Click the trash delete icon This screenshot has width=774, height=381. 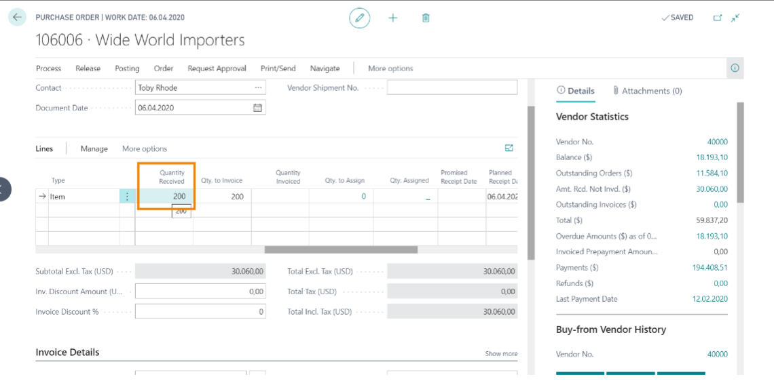[426, 18]
